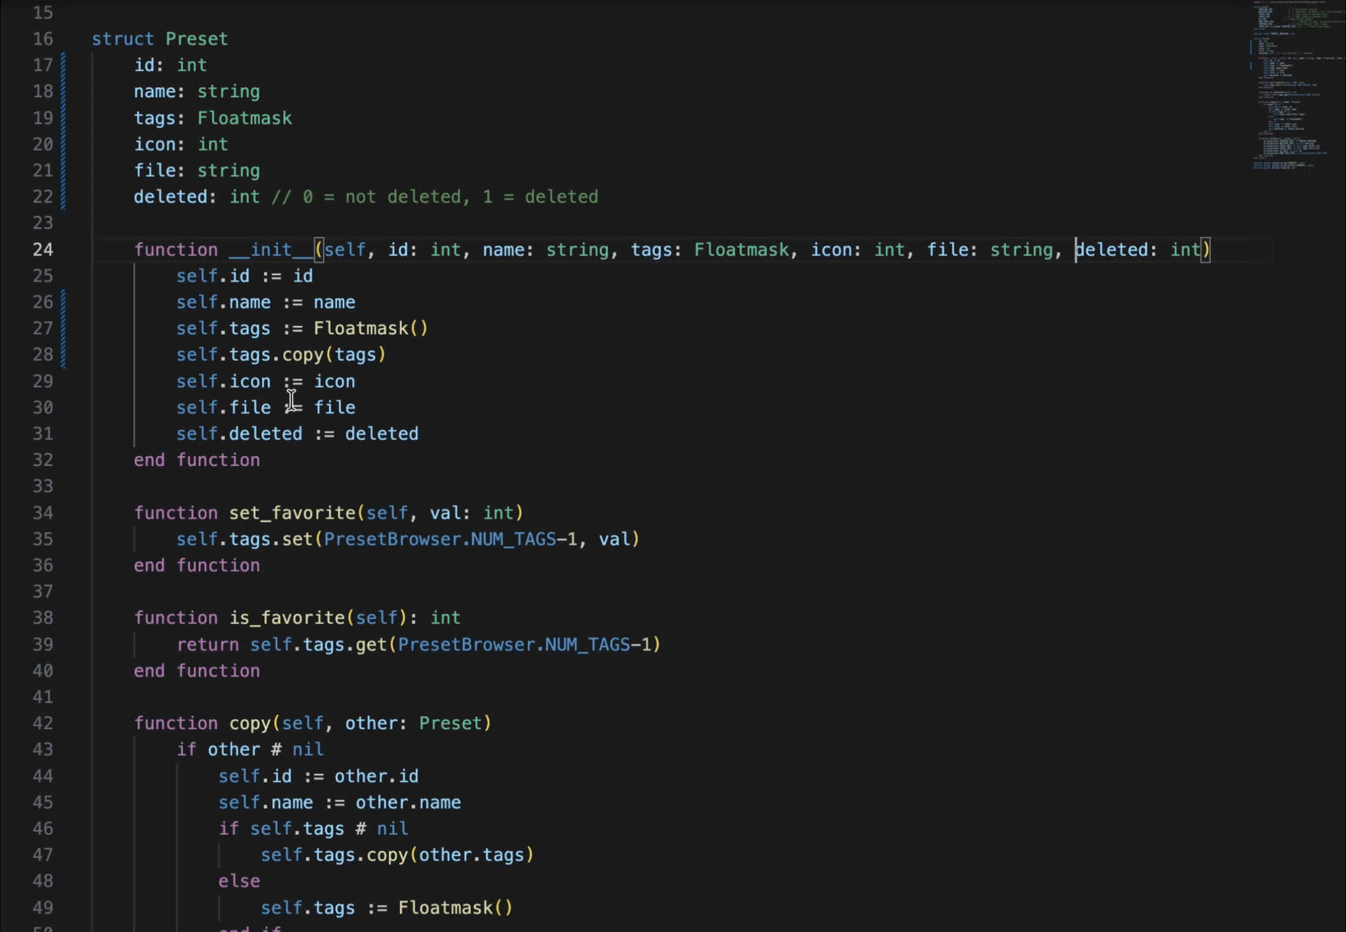Click 'PresetBrowser.NUM_TAGS' on line 35
The height and width of the screenshot is (932, 1346).
pyautogui.click(x=440, y=539)
